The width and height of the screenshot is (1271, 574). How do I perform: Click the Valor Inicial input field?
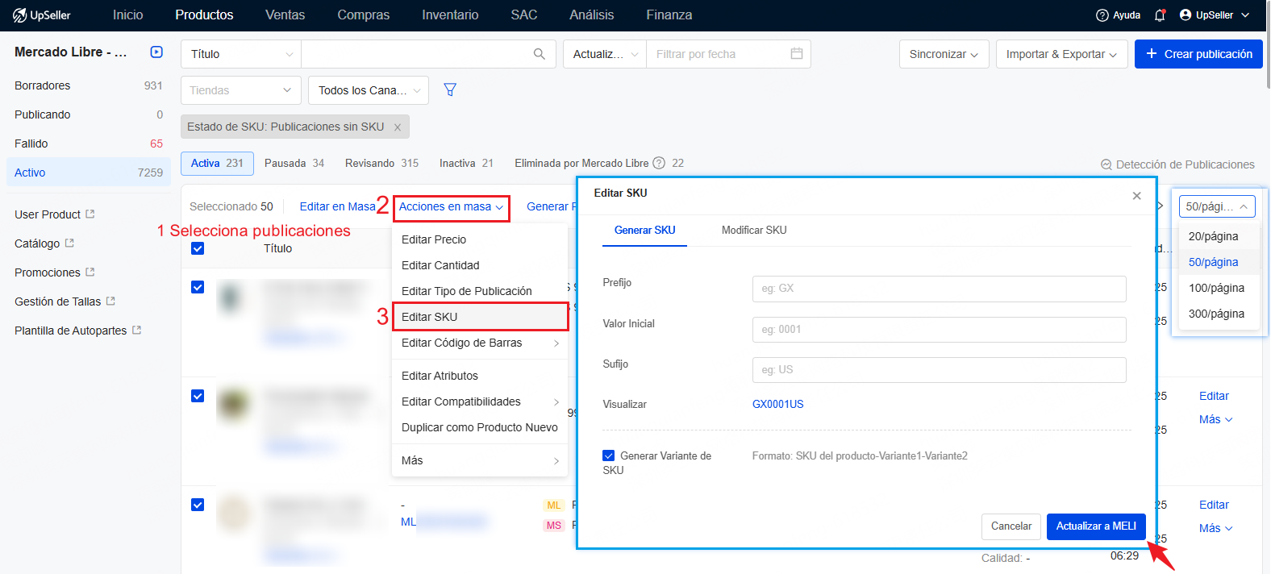coord(939,330)
